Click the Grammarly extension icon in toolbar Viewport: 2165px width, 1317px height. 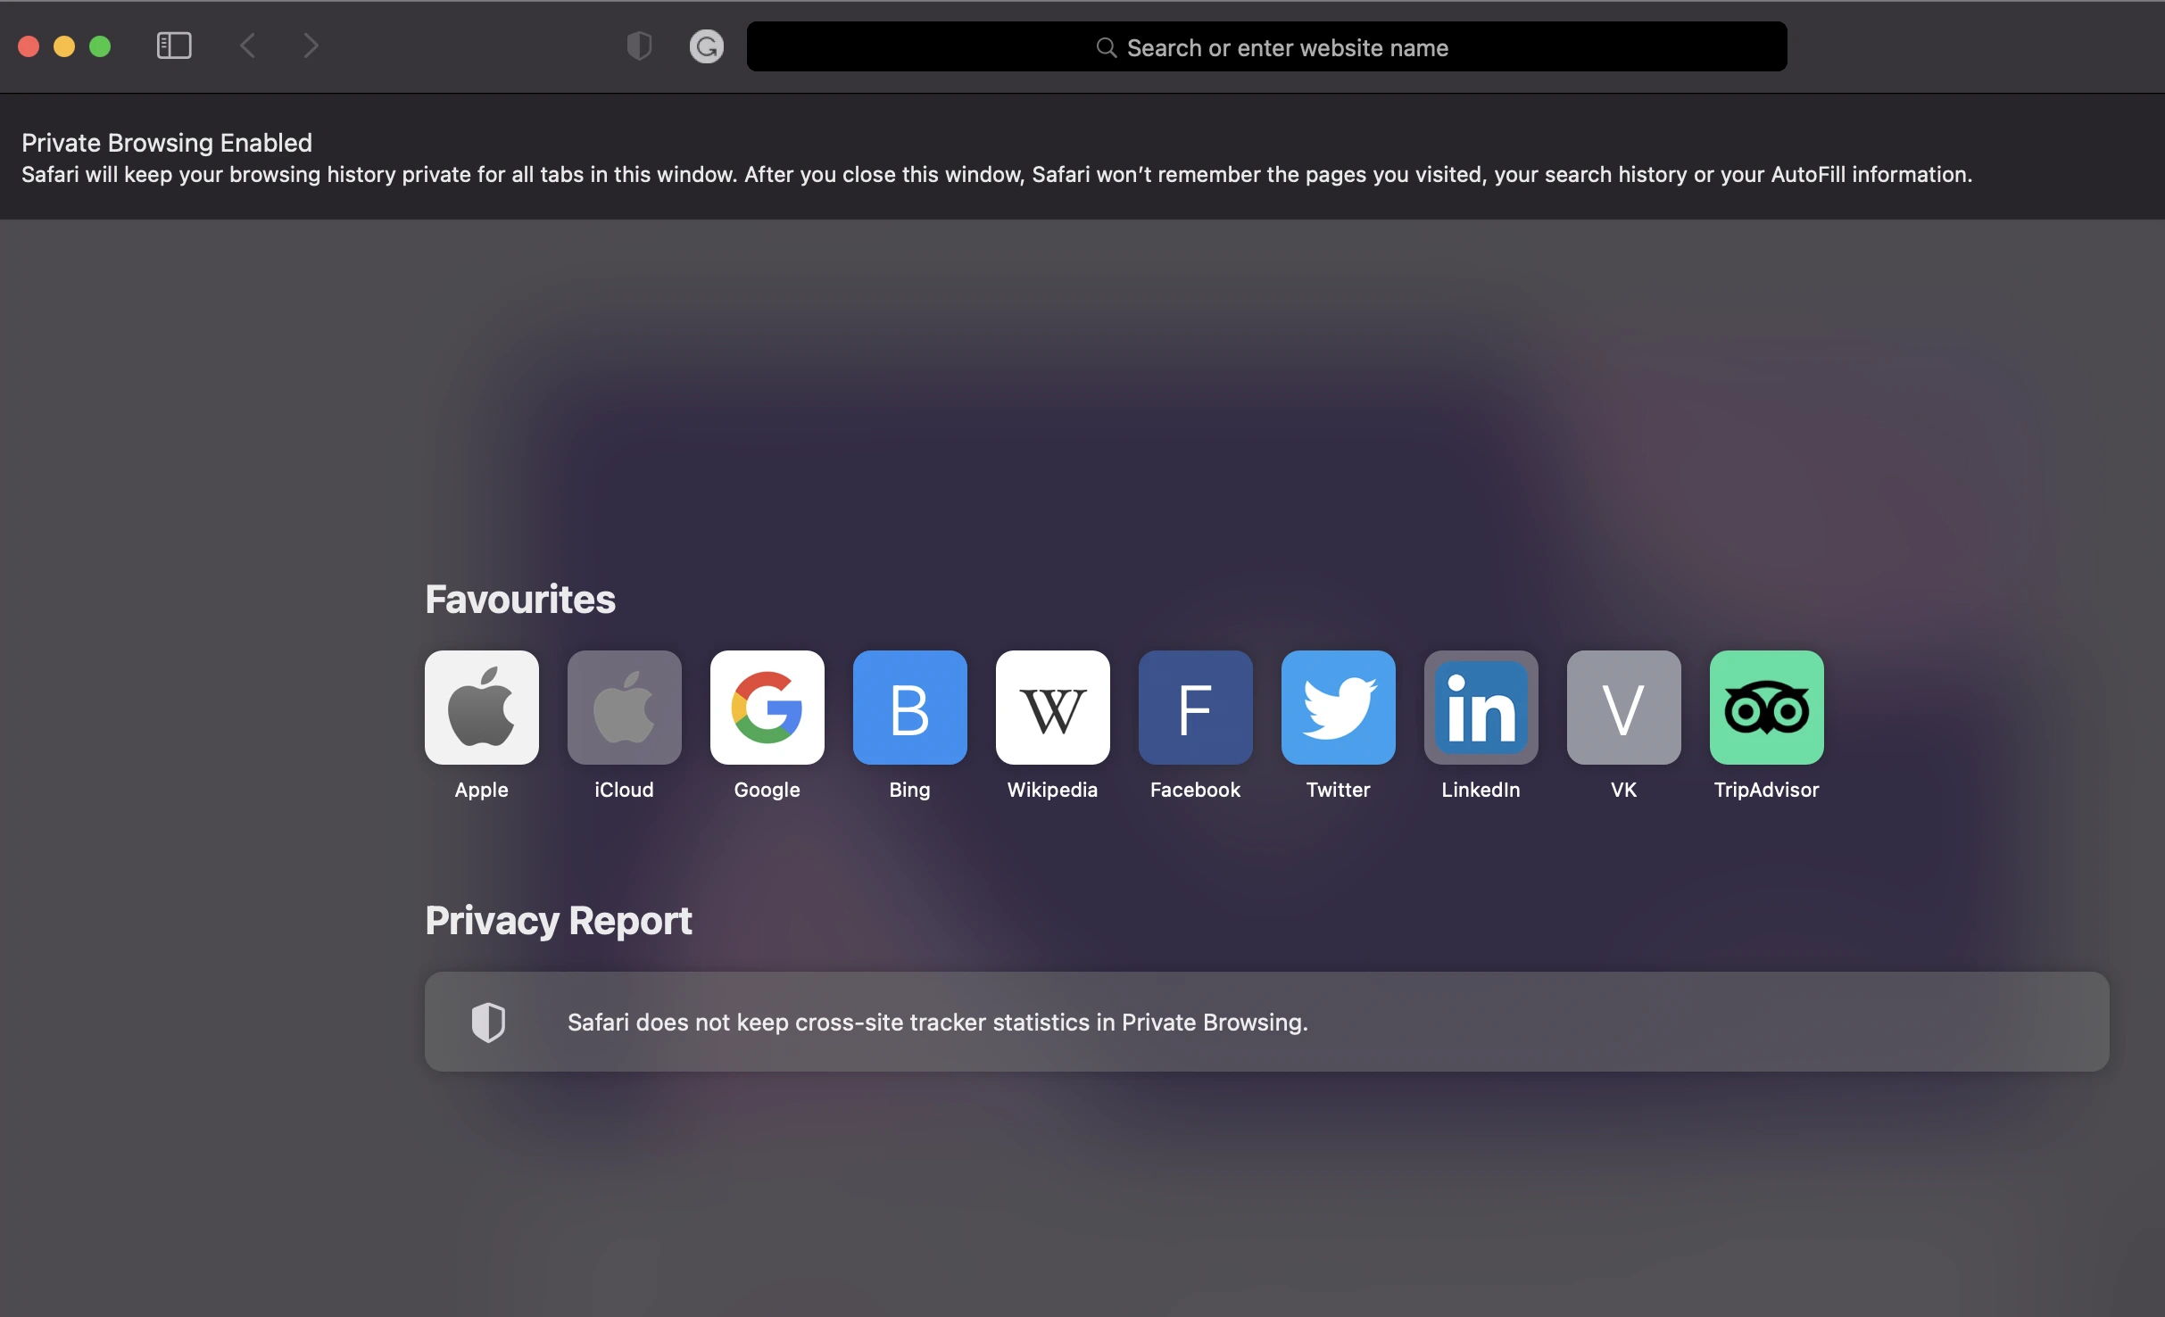pos(707,45)
